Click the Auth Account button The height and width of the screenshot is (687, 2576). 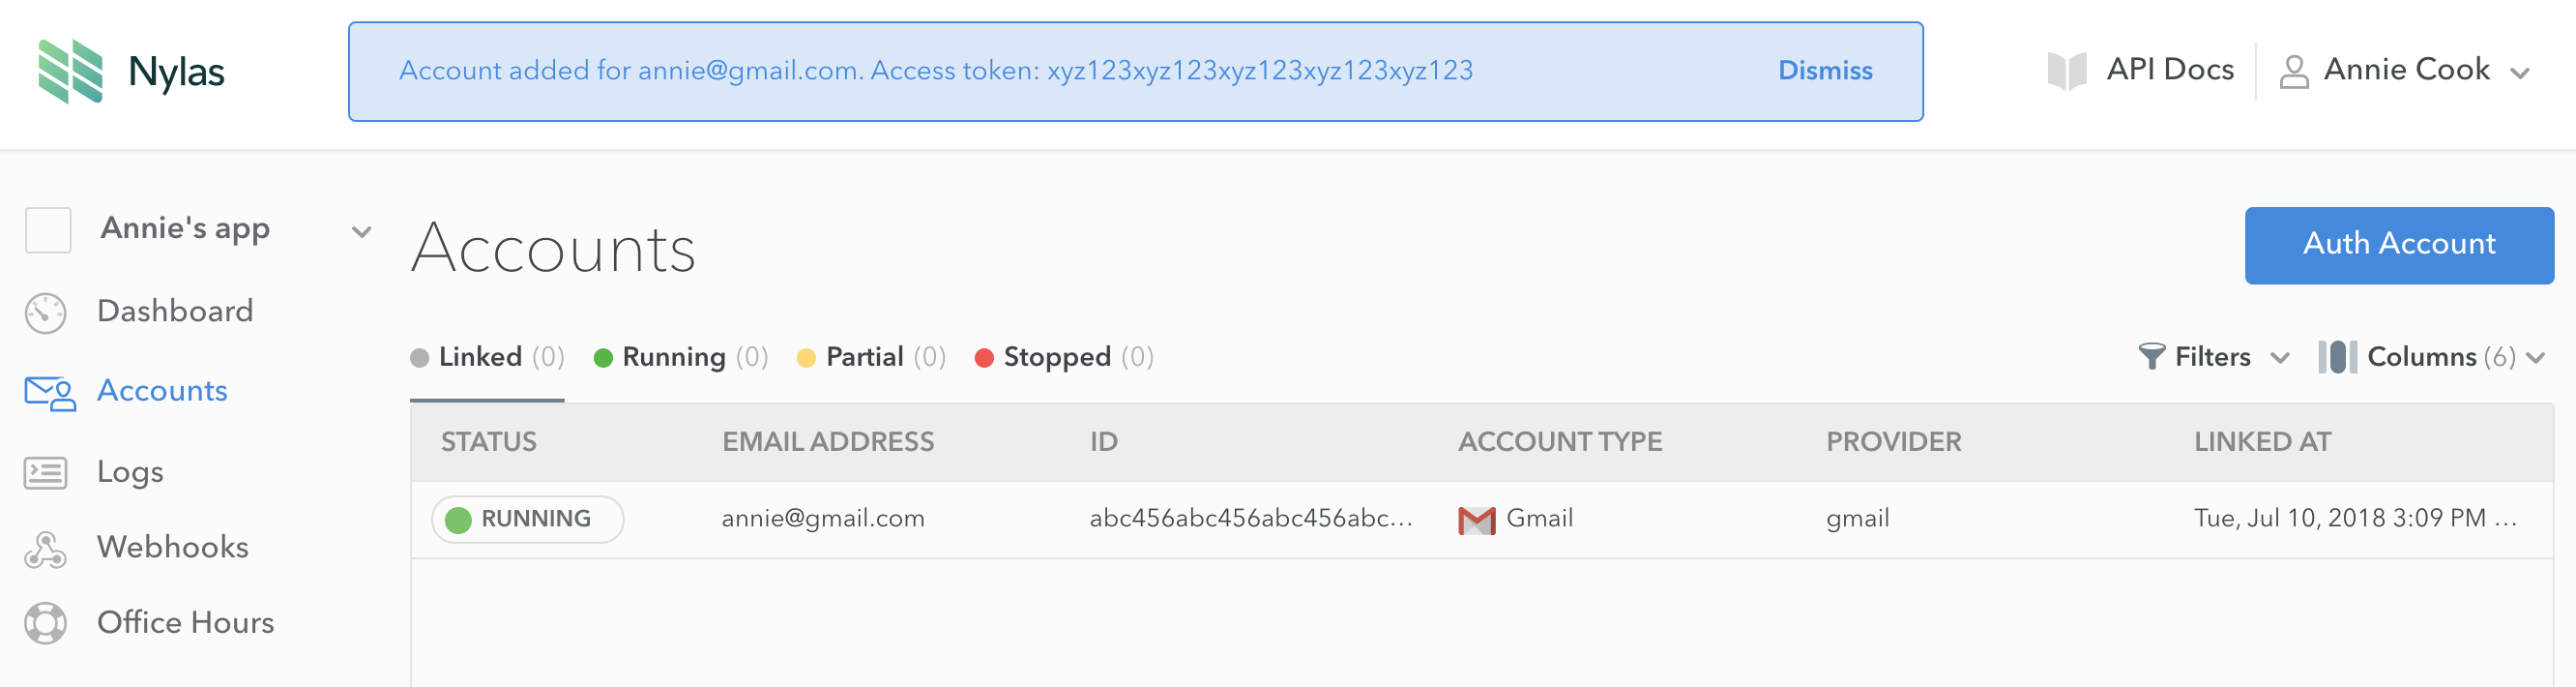click(x=2399, y=245)
